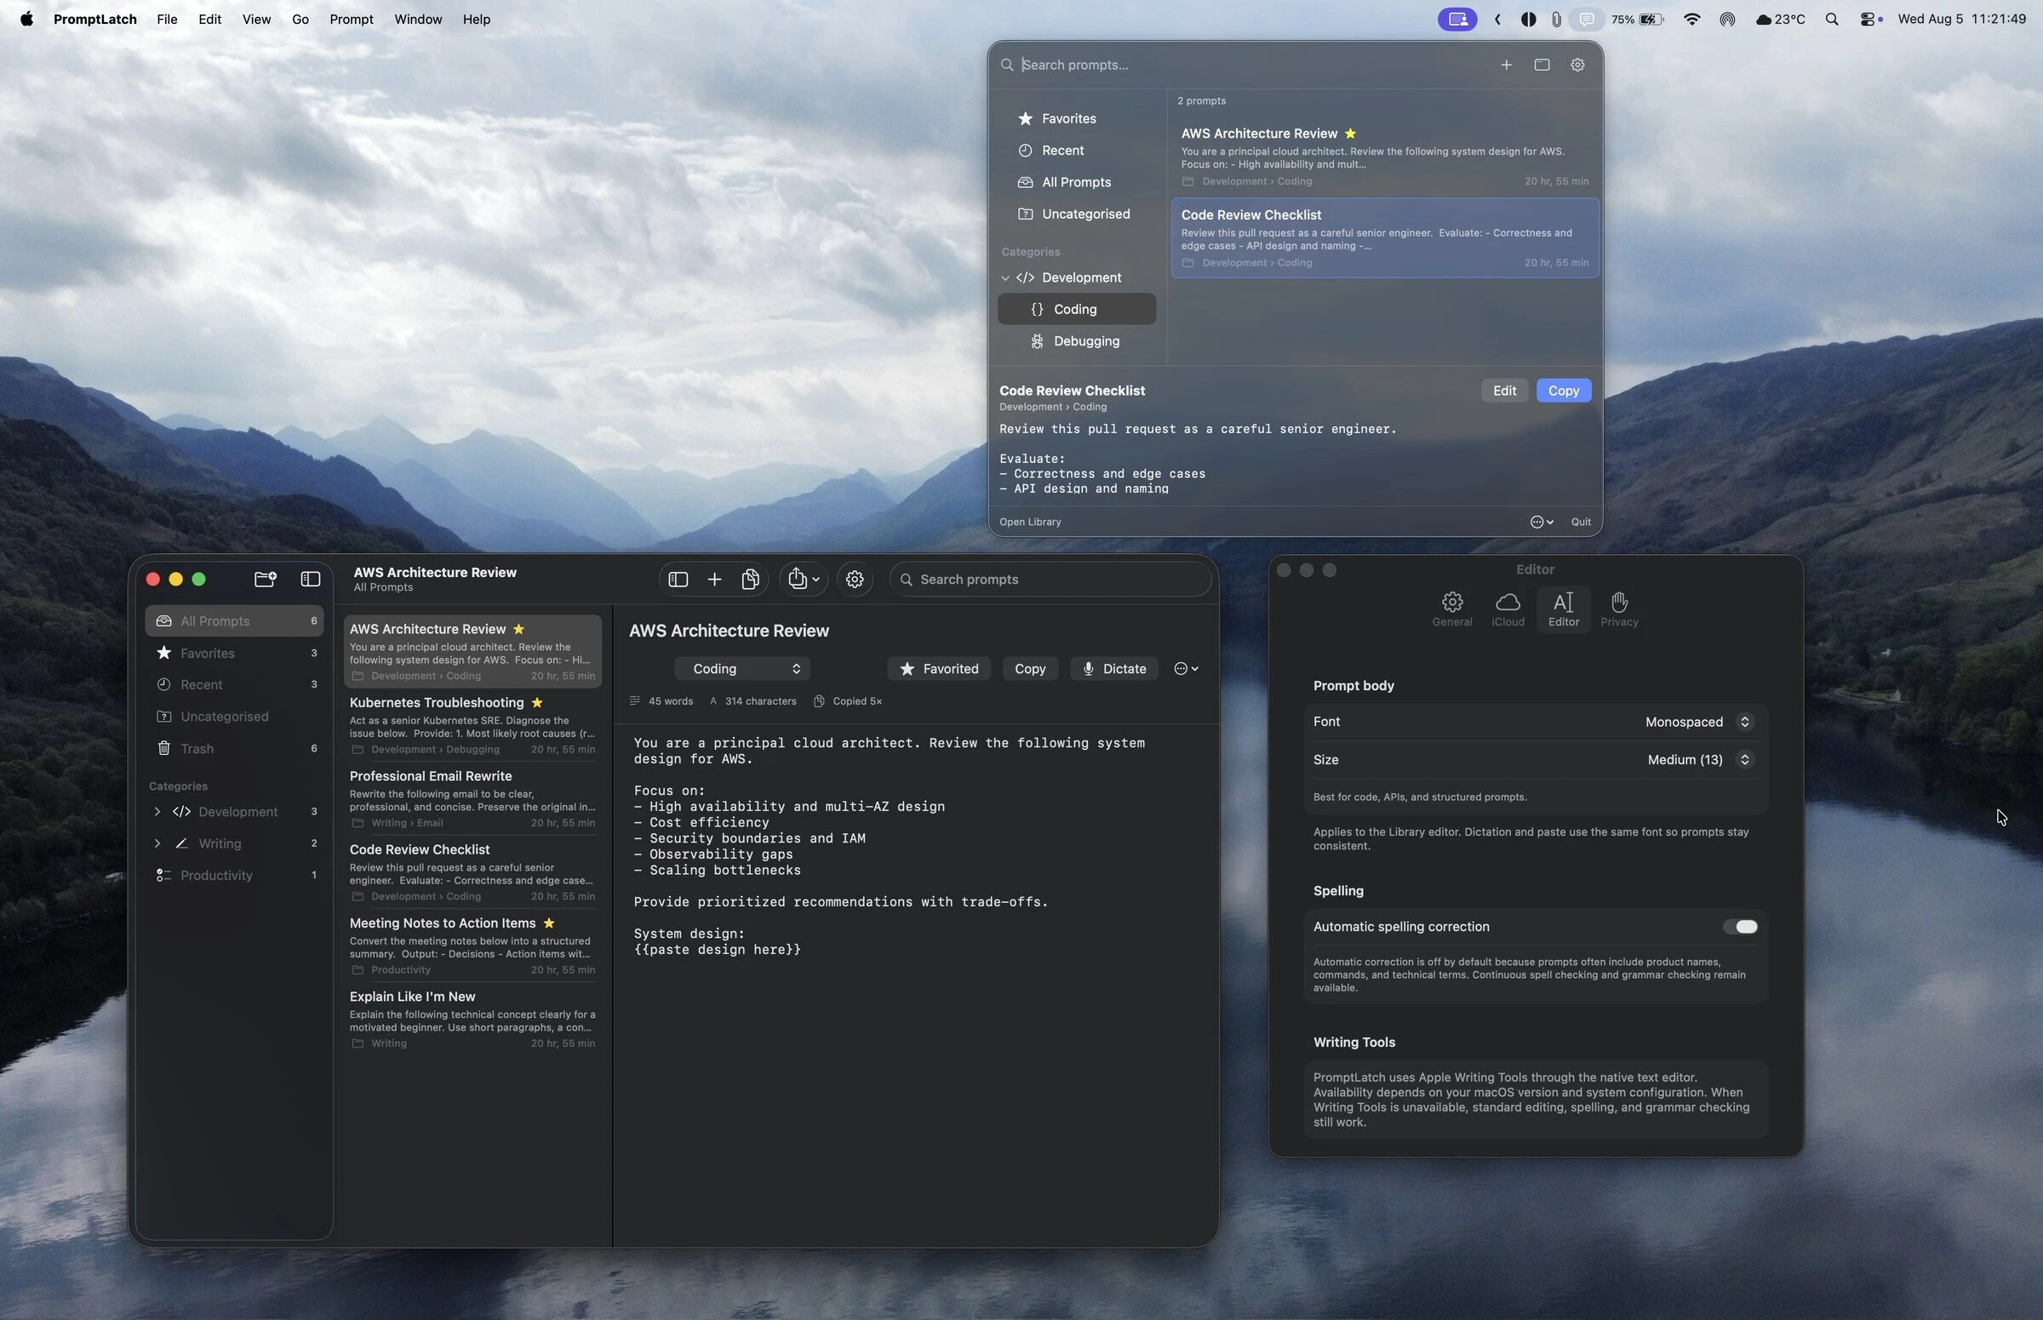Select Explain Like I'm New prompt

[x=472, y=1019]
